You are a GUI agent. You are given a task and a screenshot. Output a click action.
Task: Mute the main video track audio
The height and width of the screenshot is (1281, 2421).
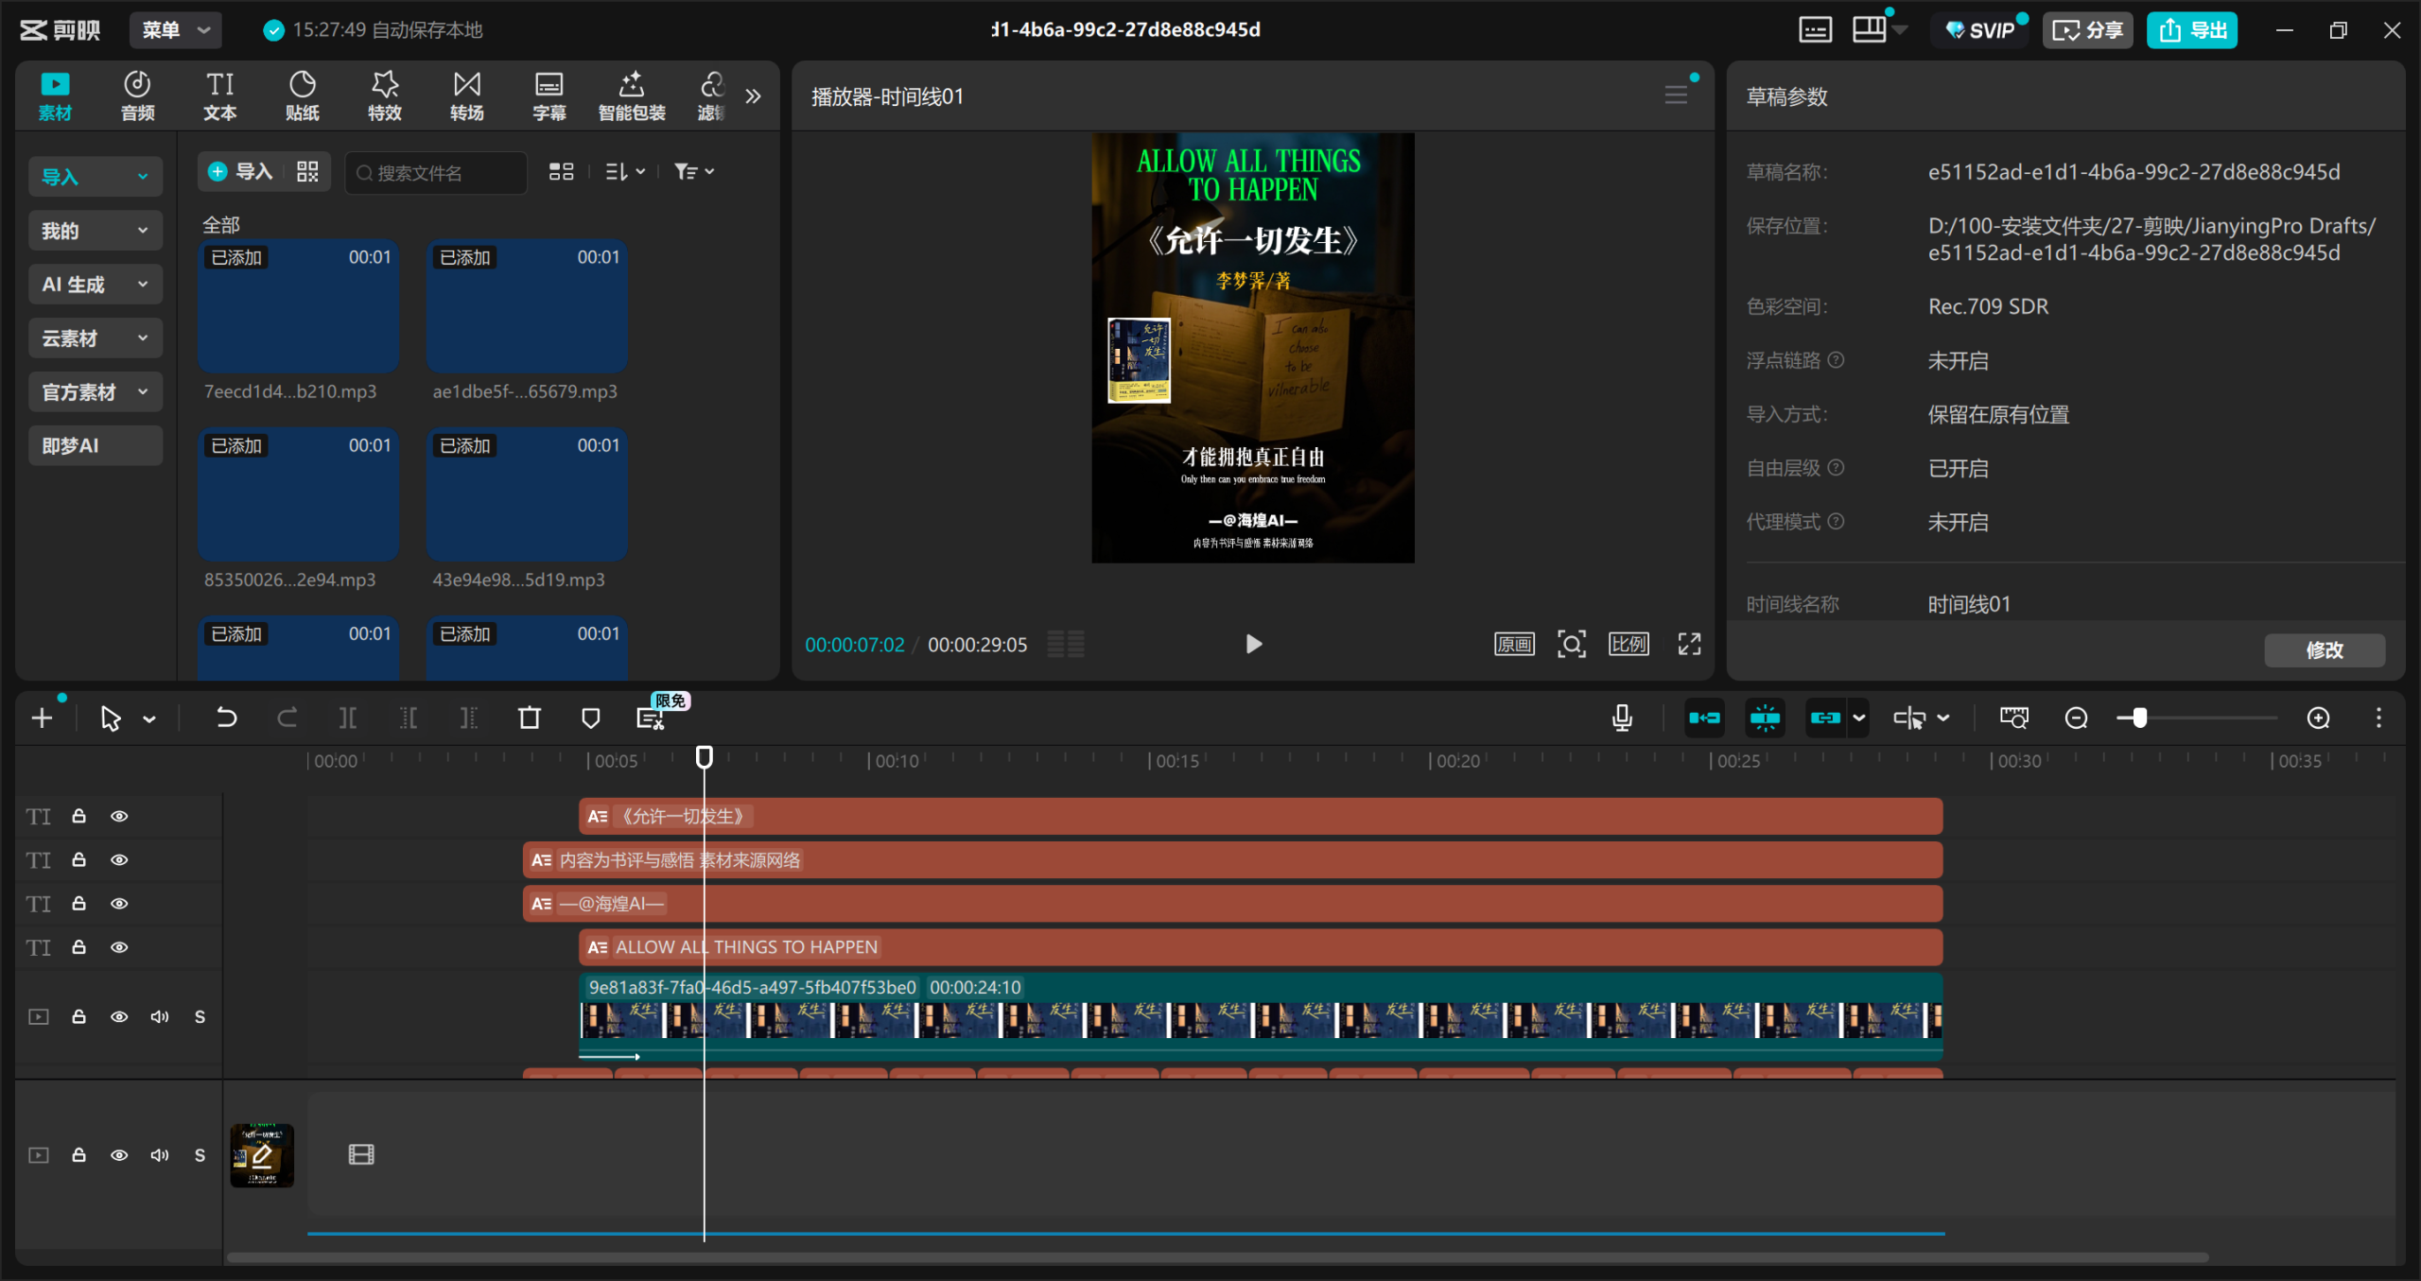(160, 1016)
